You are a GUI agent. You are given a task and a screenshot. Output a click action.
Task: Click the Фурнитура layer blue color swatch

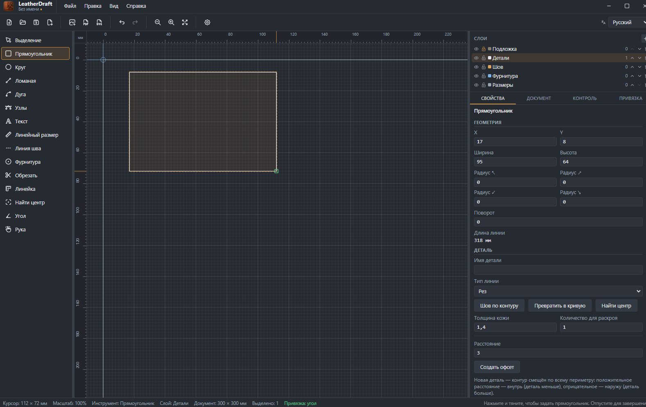pyautogui.click(x=490, y=76)
